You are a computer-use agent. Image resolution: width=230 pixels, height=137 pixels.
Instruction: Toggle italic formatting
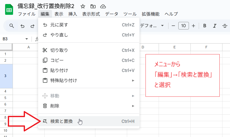coord(215,26)
